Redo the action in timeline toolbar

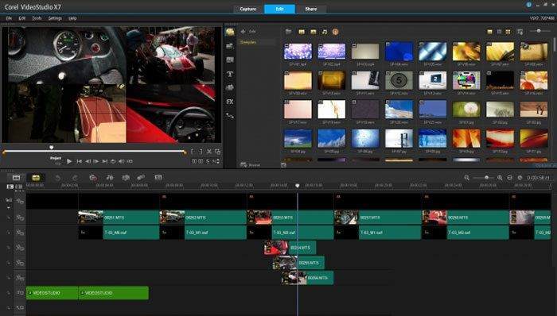tap(75, 178)
